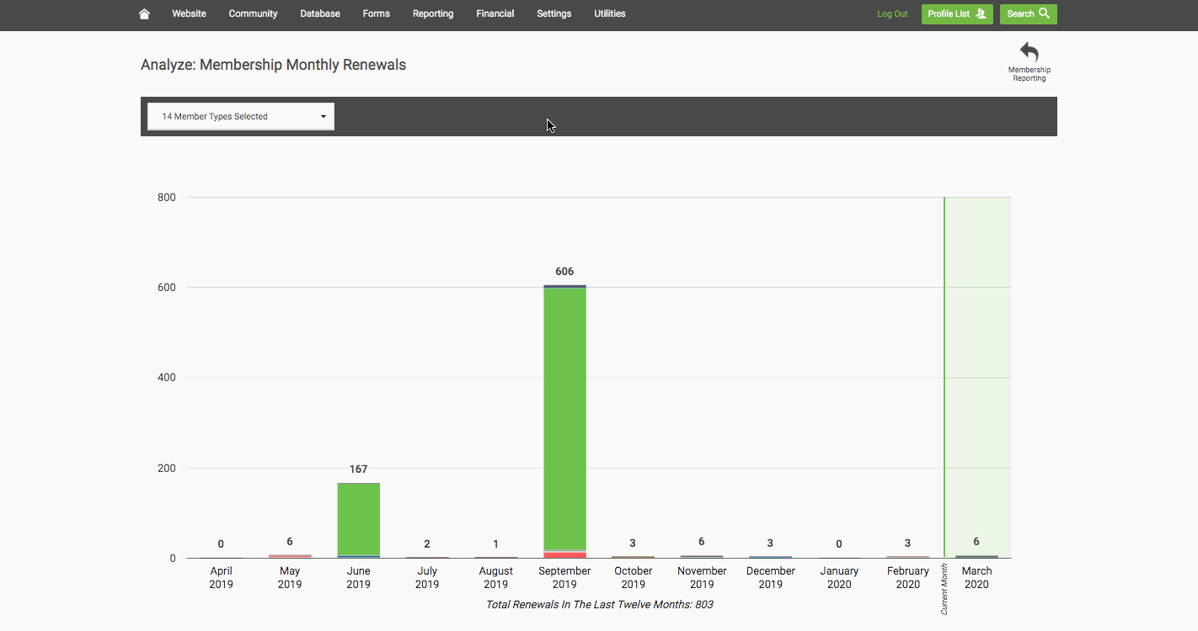The width and height of the screenshot is (1198, 631).
Task: Click the March 2020 bar
Action: click(976, 556)
